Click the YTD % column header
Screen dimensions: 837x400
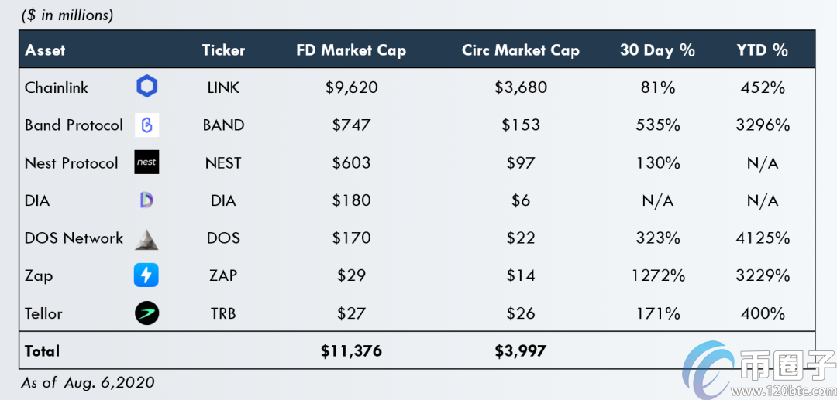point(762,50)
